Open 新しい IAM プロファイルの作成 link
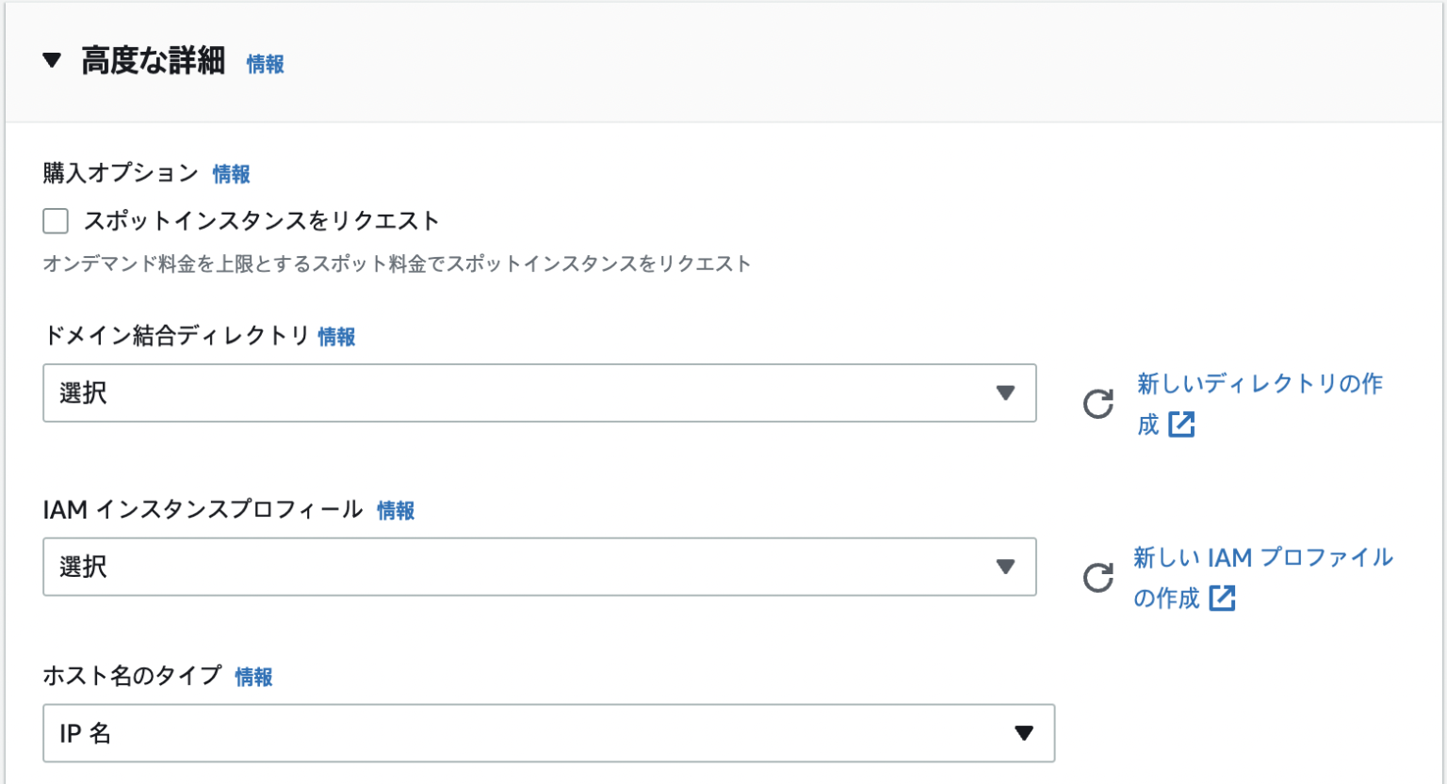The width and height of the screenshot is (1447, 784). (1262, 557)
